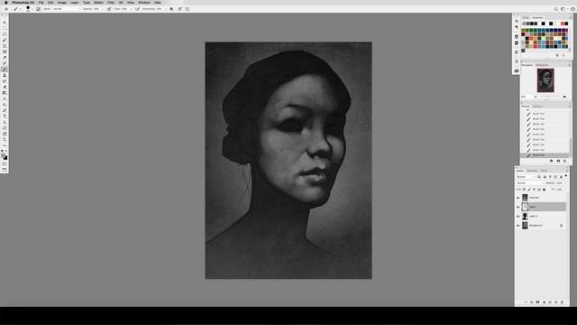Image resolution: width=577 pixels, height=325 pixels.
Task: Switch to the Paths tab
Action: (544, 171)
